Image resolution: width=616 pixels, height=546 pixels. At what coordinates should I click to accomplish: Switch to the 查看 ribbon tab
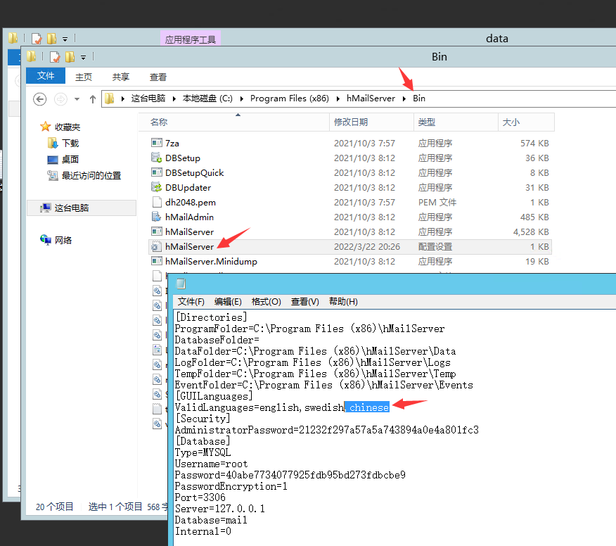158,77
